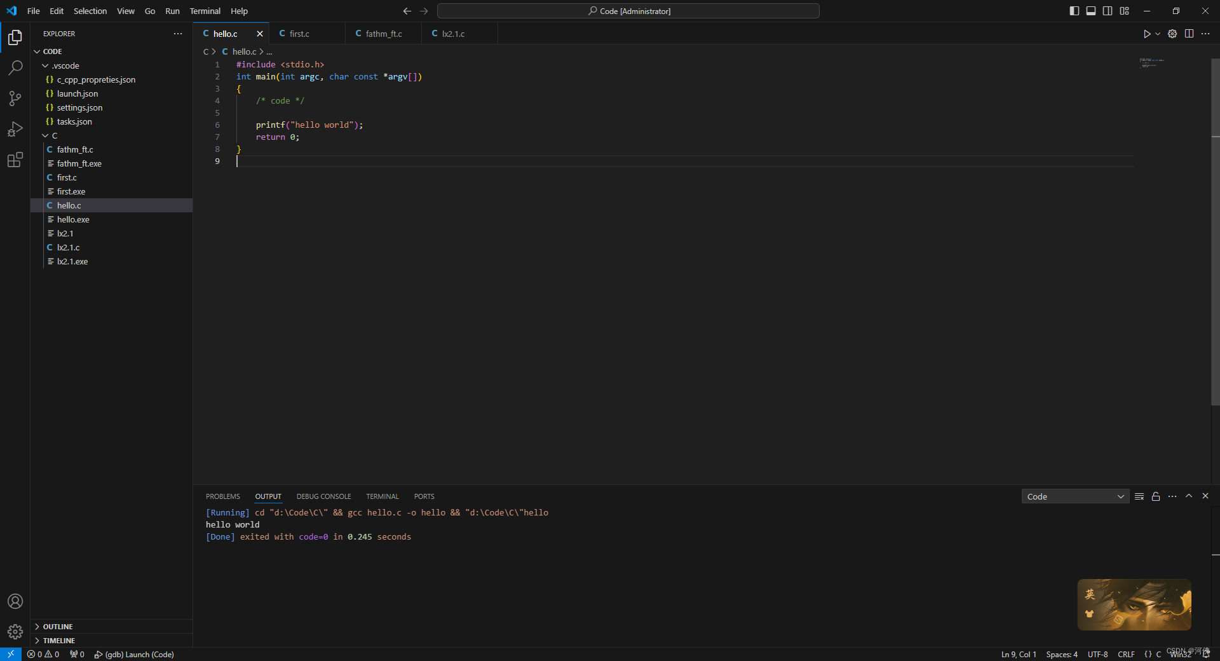Screen dimensions: 1220x661
Task: Open the Explorer view in activity bar
Action: 15,37
